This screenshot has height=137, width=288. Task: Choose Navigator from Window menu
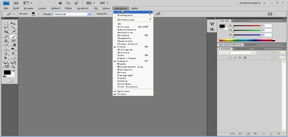(133, 70)
